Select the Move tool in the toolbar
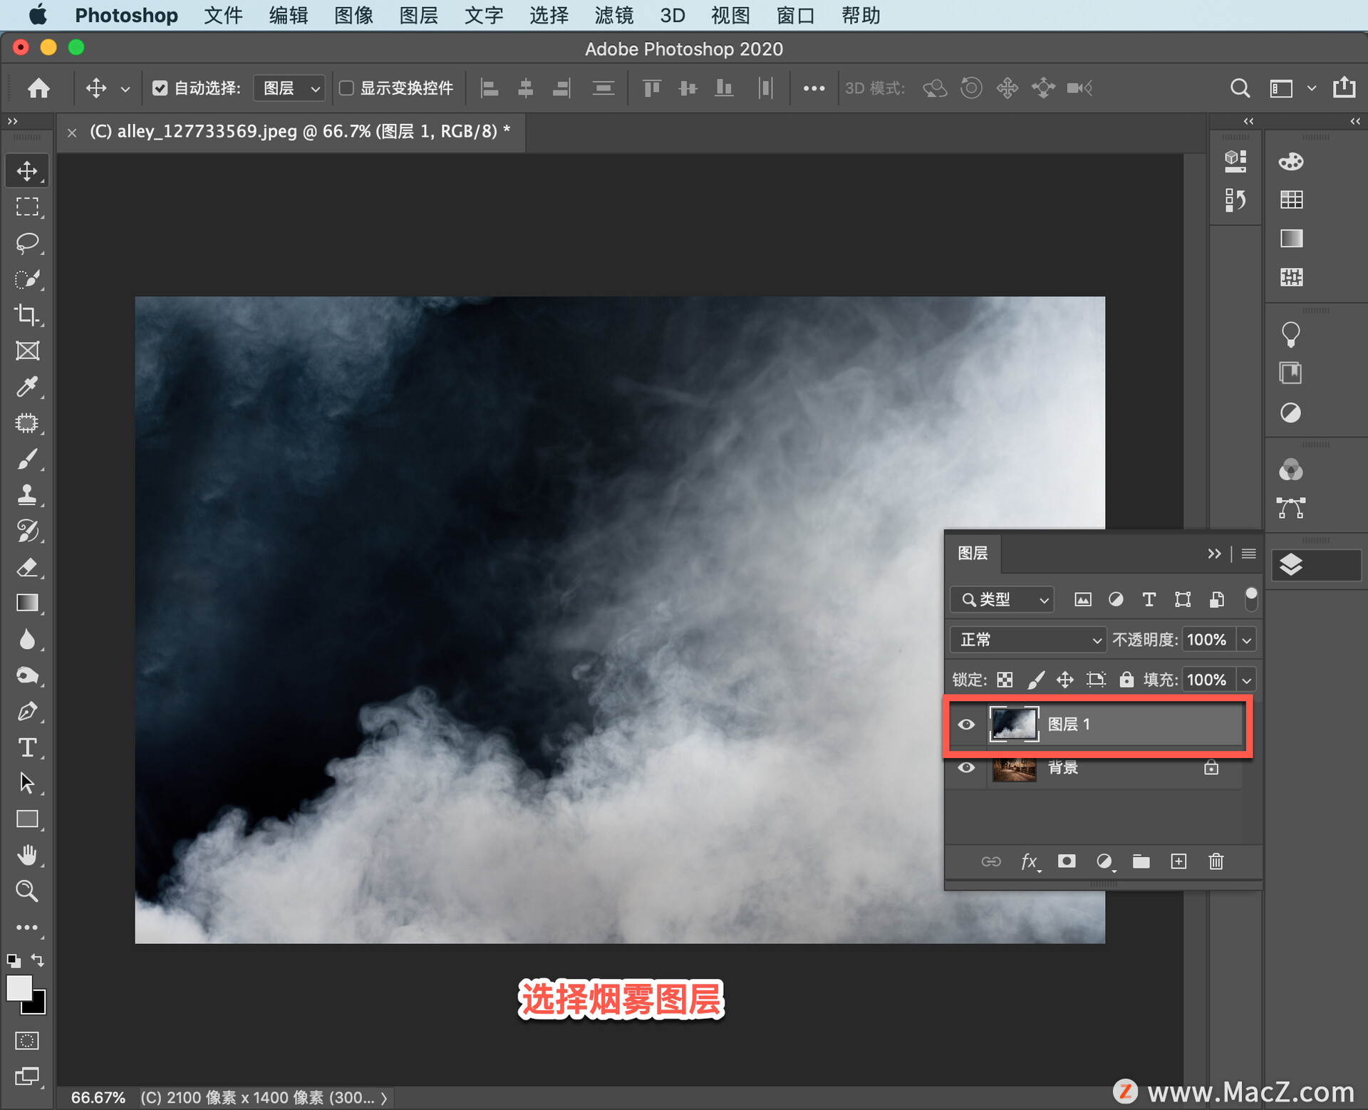1368x1110 pixels. pos(27,171)
